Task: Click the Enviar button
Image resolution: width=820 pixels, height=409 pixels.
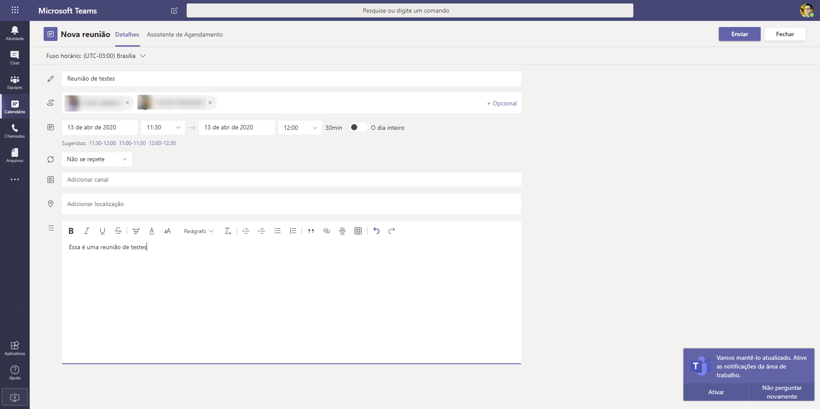Action: pyautogui.click(x=740, y=34)
